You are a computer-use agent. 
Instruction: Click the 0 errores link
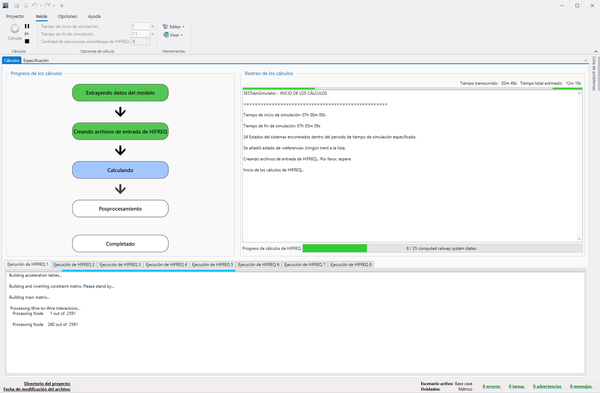tap(492, 386)
